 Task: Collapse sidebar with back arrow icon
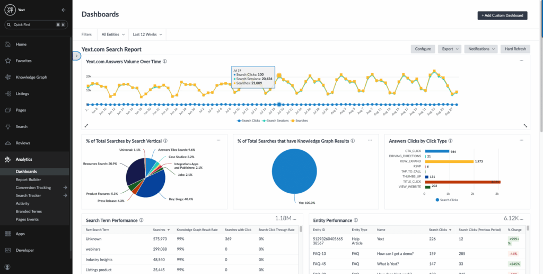pyautogui.click(x=64, y=10)
